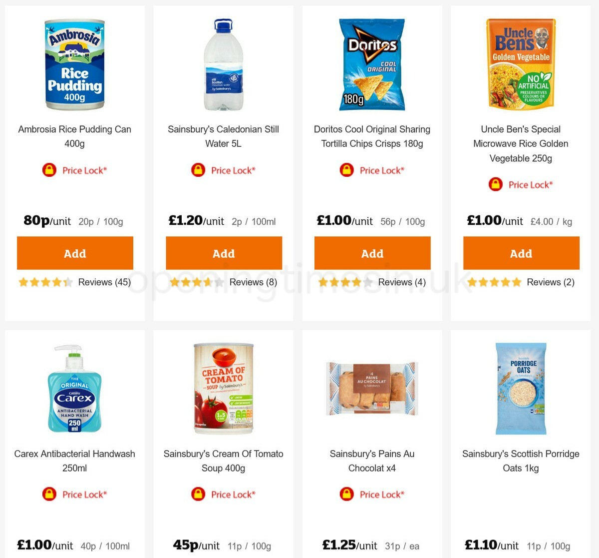This screenshot has height=558, width=599.
Task: Click the Caledonian Still Water bottle image
Action: pyautogui.click(x=223, y=65)
